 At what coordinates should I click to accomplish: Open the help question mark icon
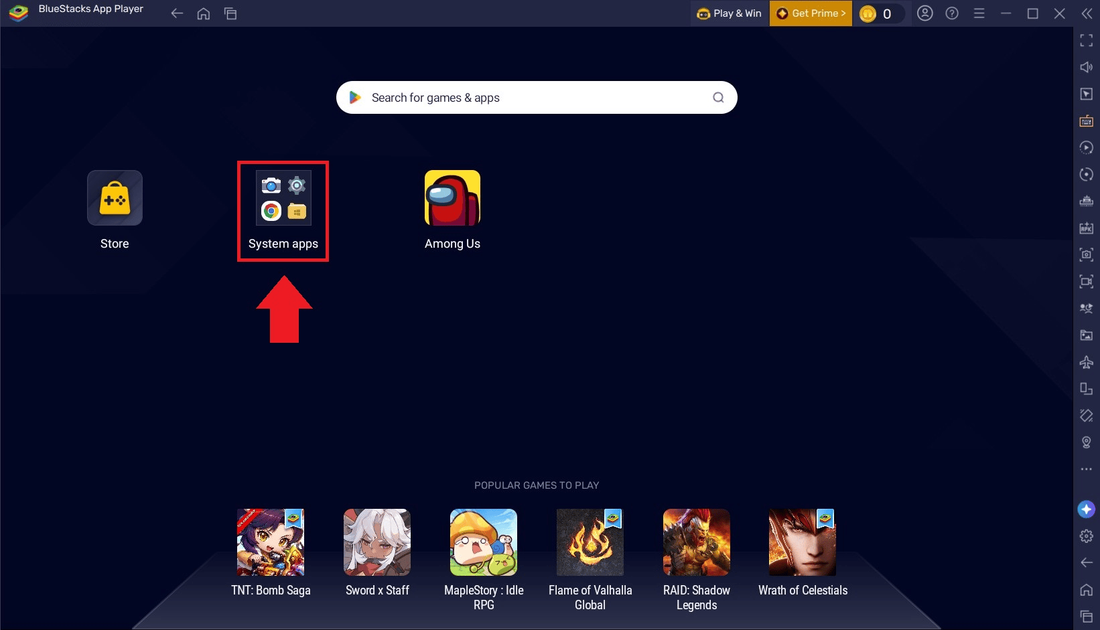[952, 13]
